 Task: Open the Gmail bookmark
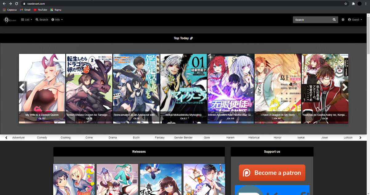pyautogui.click(x=25, y=10)
